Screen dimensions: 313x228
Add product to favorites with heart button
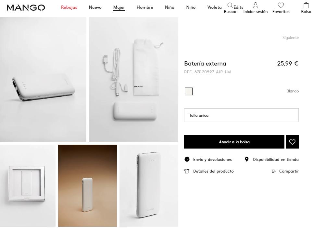292,142
